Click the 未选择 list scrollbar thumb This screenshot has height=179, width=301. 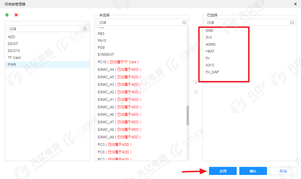coord(188,115)
